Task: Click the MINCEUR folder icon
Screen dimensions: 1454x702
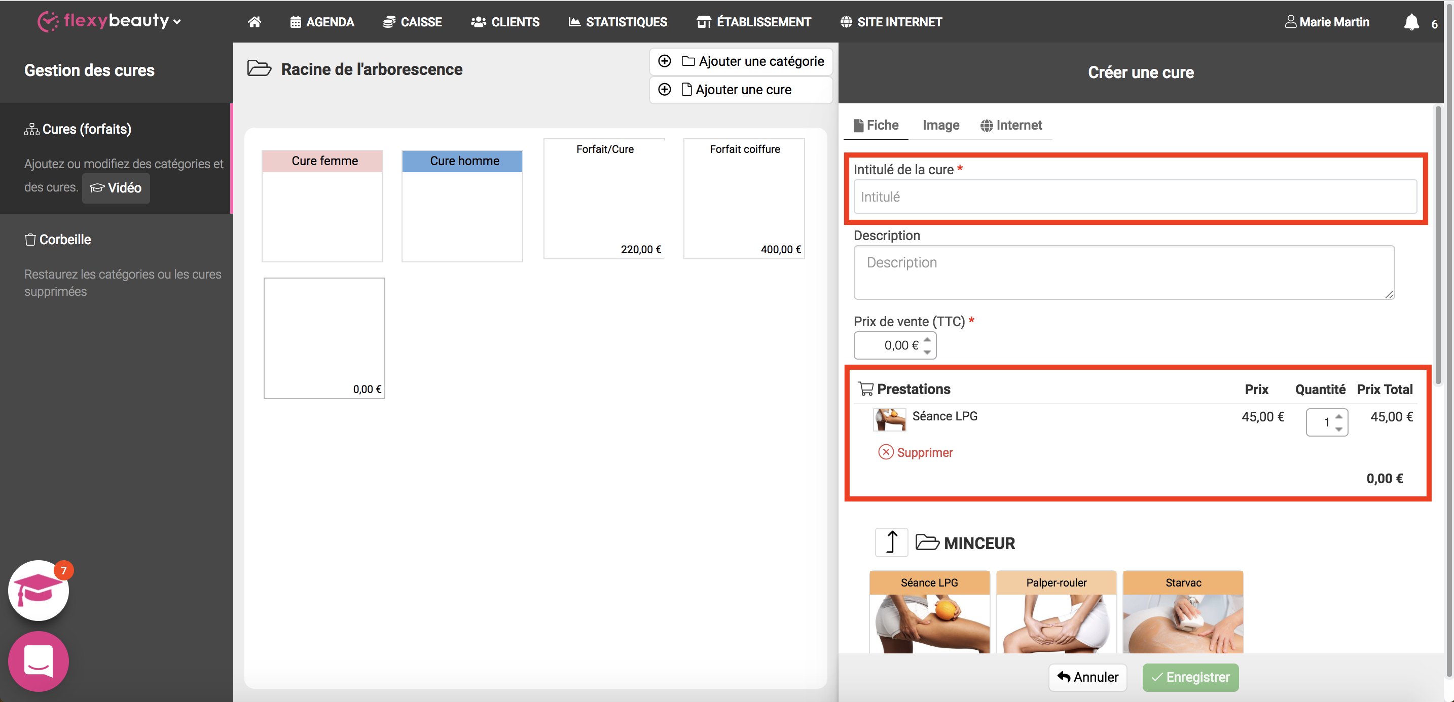Action: tap(927, 542)
